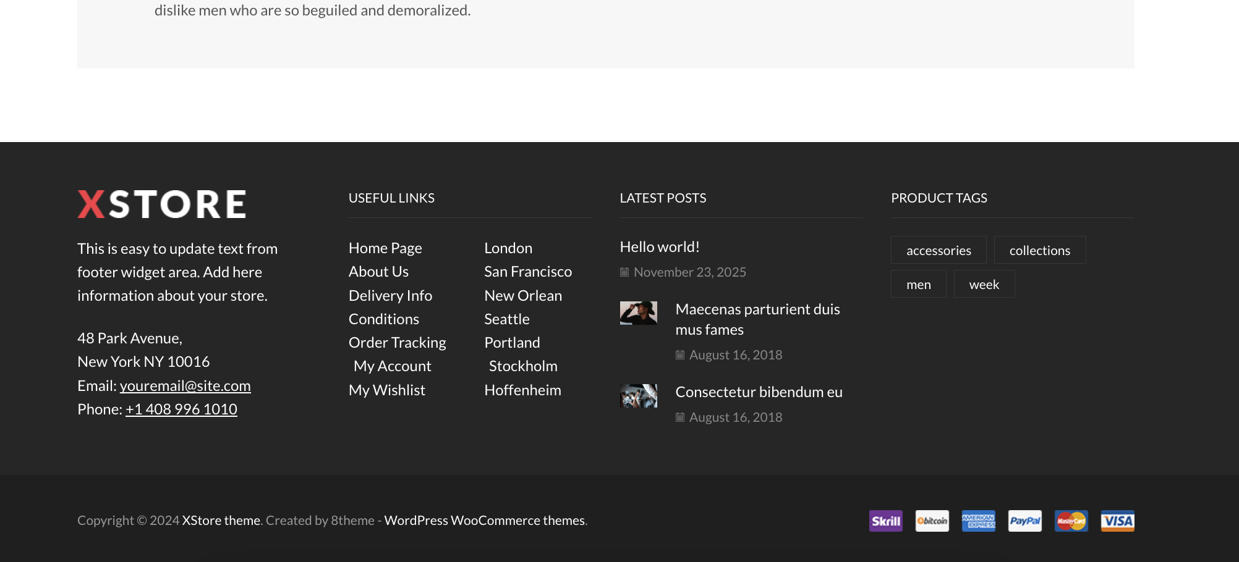Select the accessories product tag
Image resolution: width=1239 pixels, height=562 pixels.
[939, 250]
